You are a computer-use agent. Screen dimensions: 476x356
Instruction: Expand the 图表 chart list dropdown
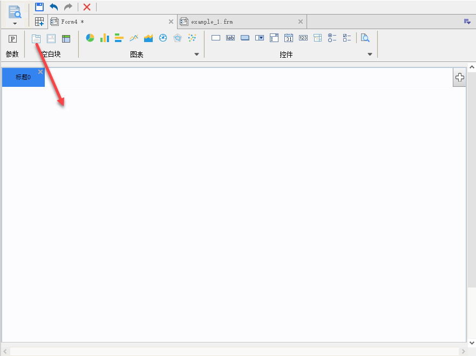tap(196, 54)
